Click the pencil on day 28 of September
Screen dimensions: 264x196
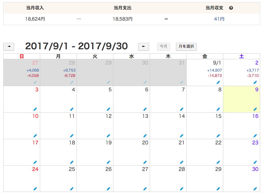182,189
